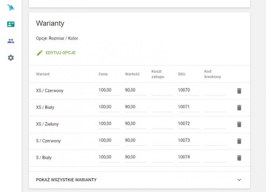Click Koszt zakupu field for XS / Zielony

point(162,124)
